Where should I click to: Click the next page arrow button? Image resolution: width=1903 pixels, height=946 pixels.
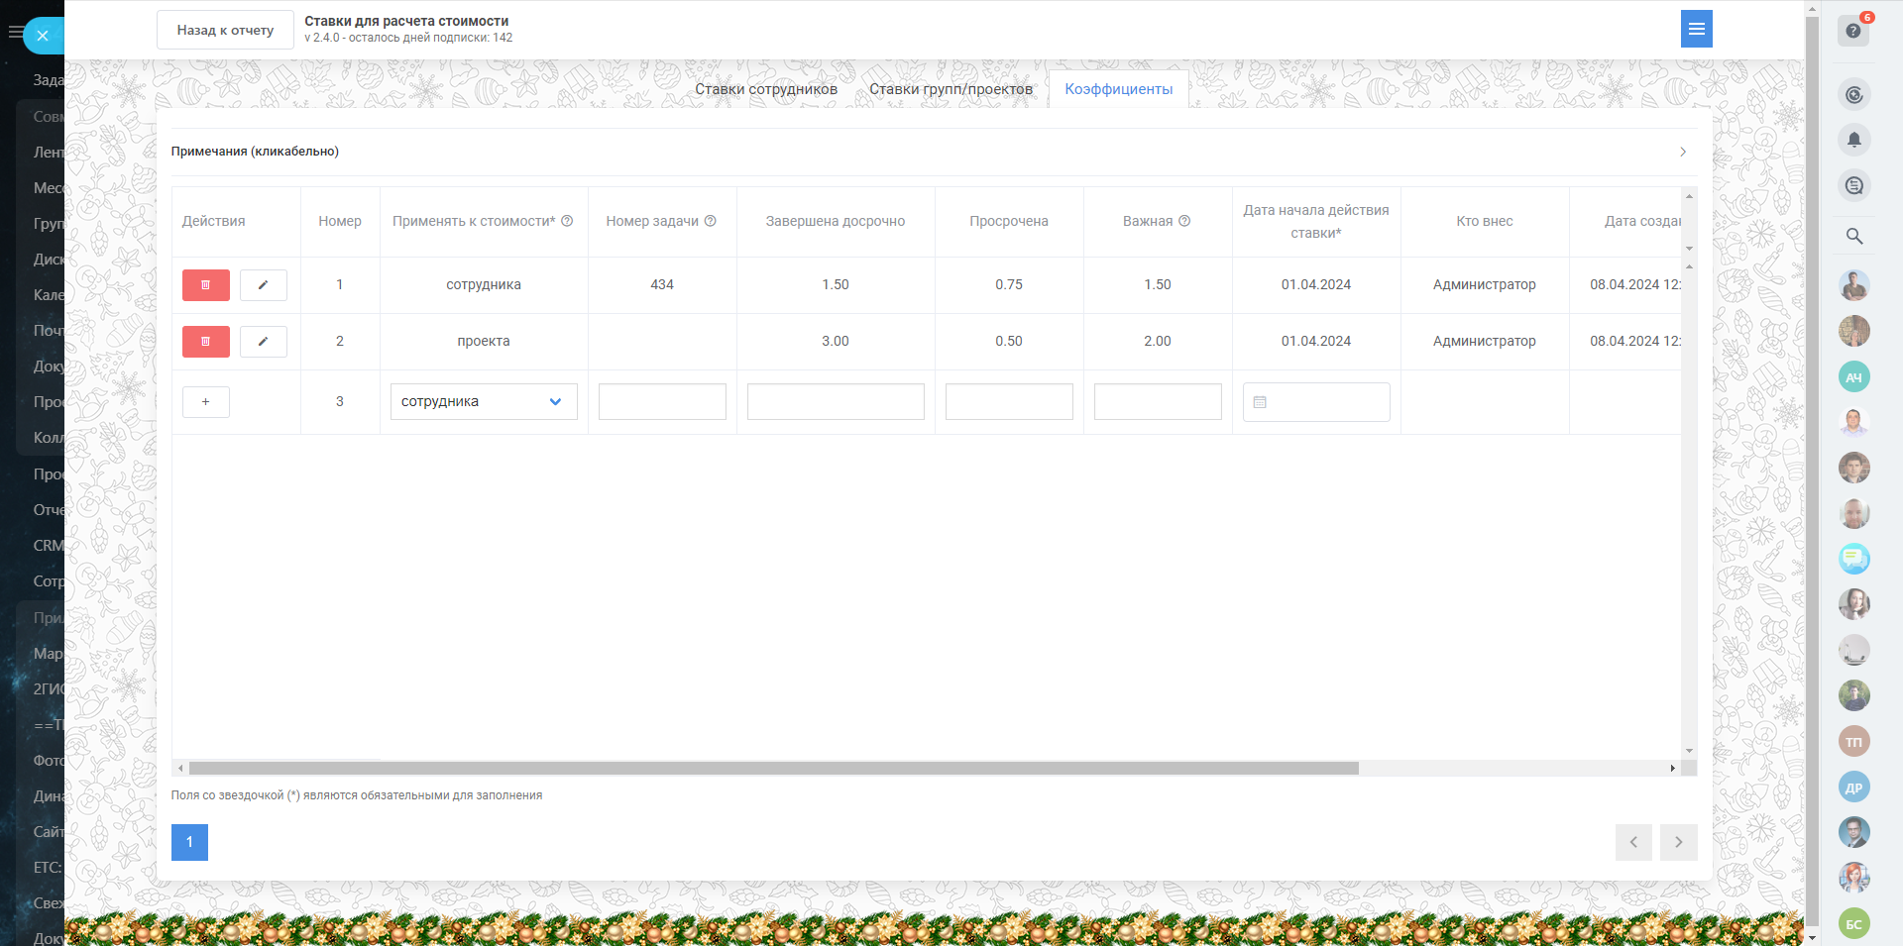(1678, 842)
